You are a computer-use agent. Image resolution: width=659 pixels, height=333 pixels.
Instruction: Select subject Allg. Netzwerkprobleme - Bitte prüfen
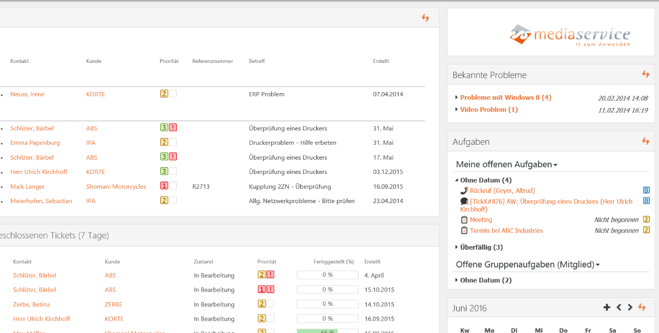pyautogui.click(x=302, y=201)
